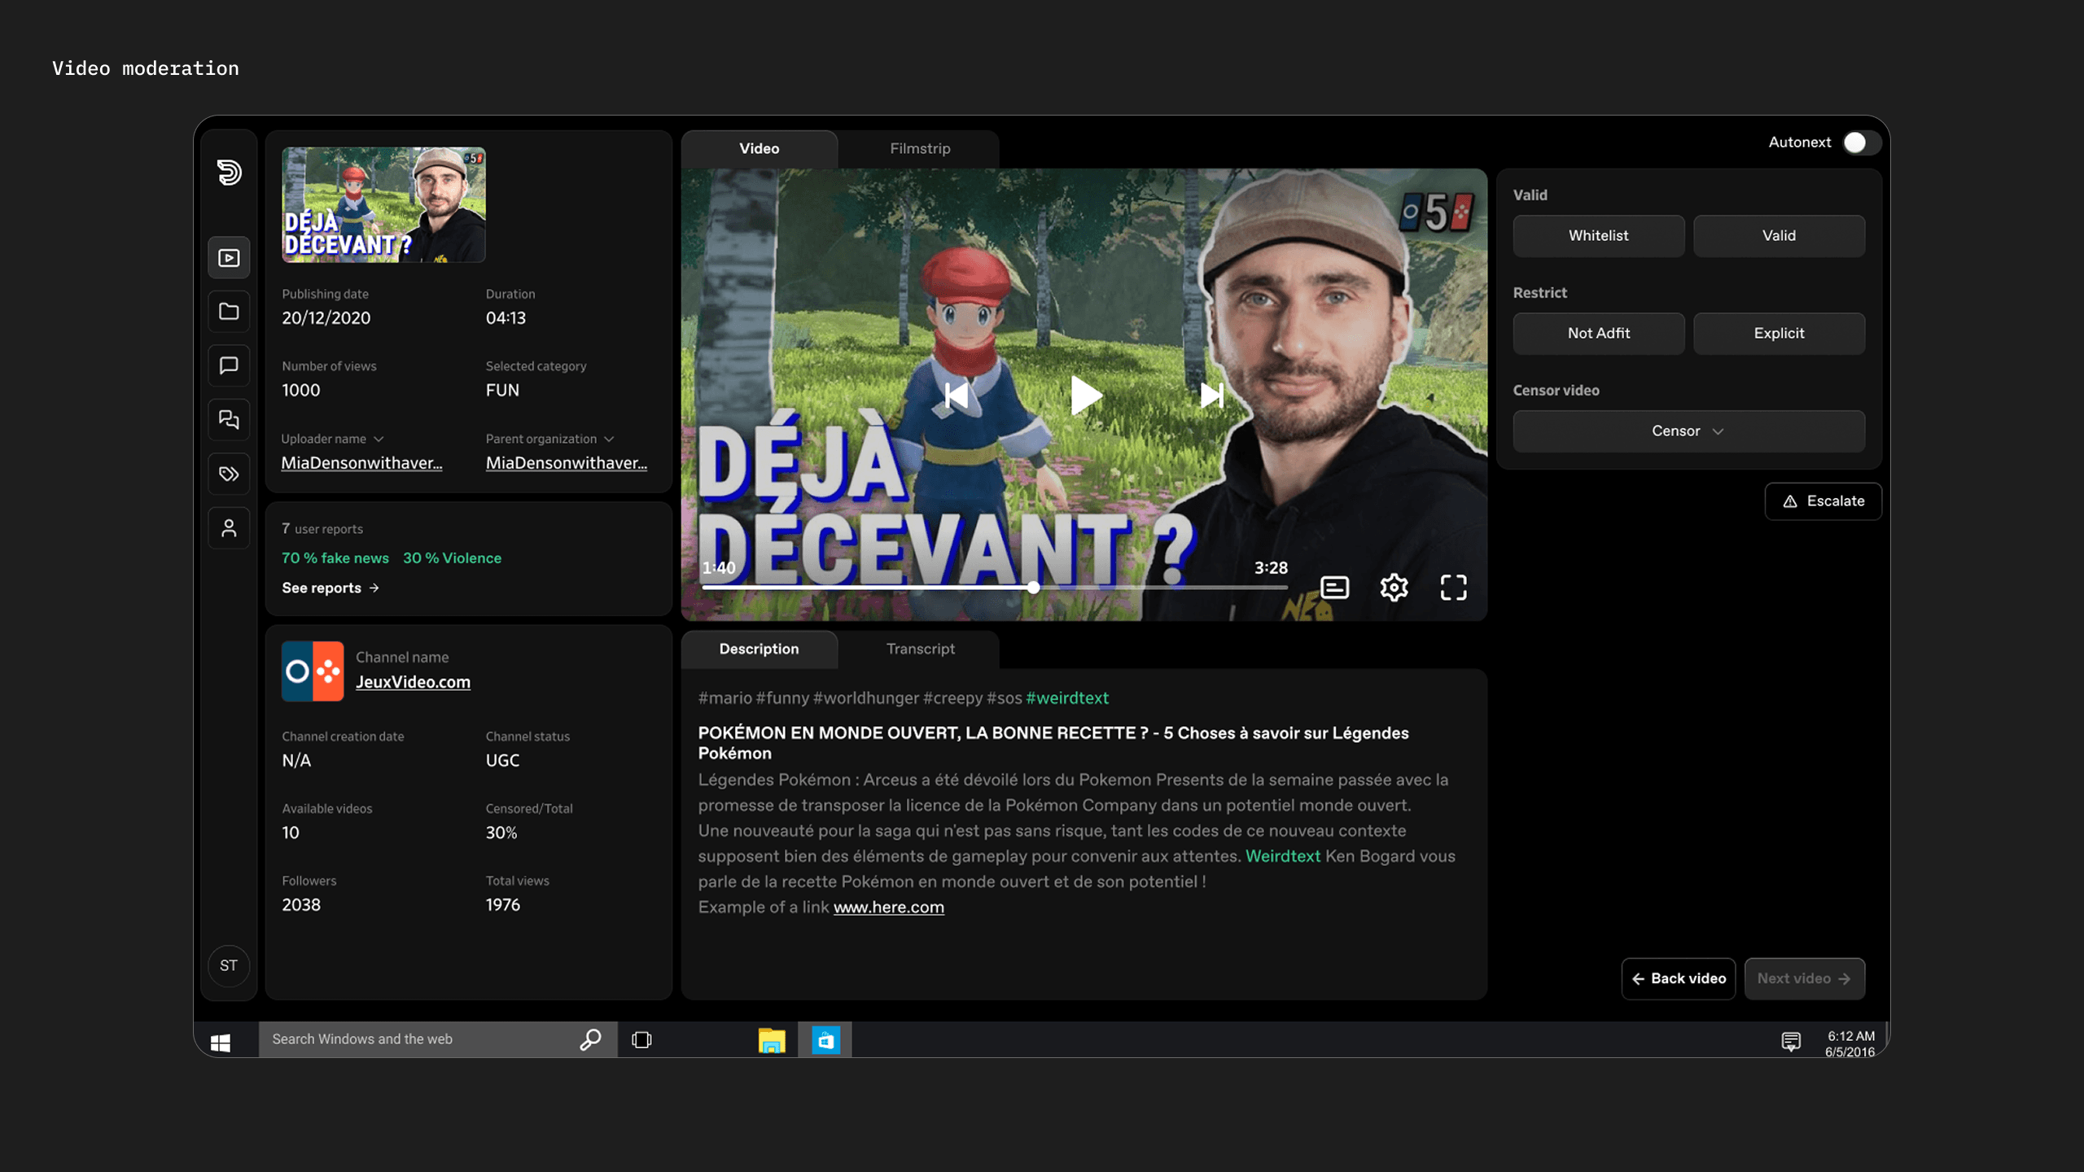Expand the Censor dropdown
This screenshot has height=1172, width=2084.
pos(1688,431)
